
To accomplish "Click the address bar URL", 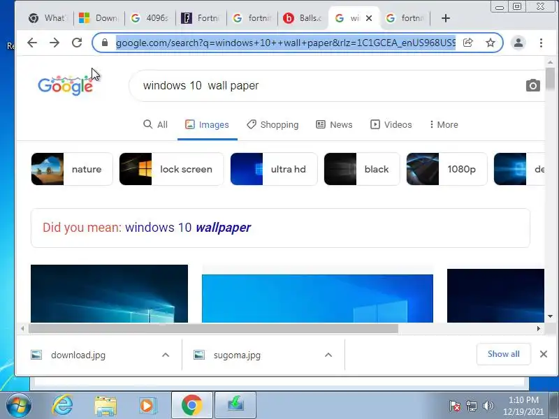I will tap(285, 43).
